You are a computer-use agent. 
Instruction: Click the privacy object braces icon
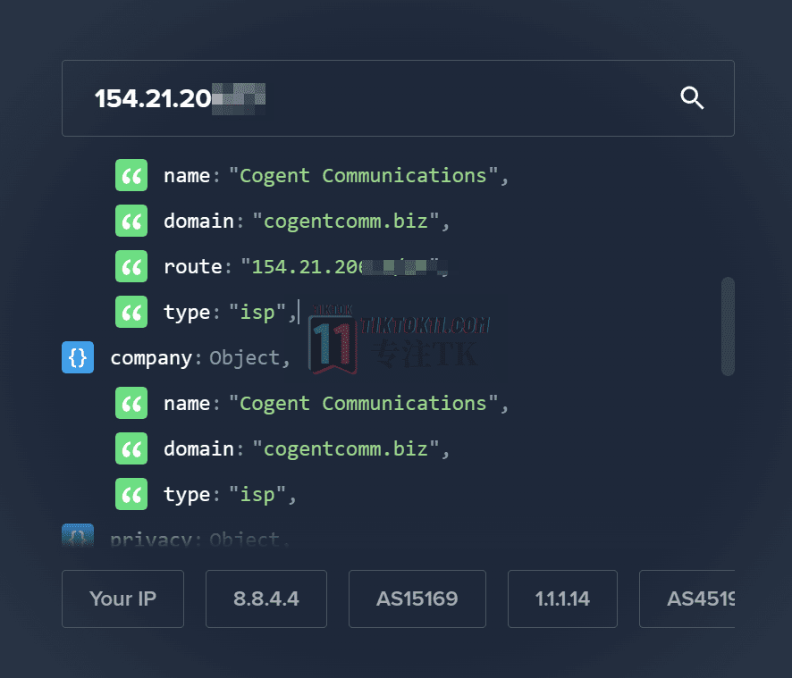[78, 536]
